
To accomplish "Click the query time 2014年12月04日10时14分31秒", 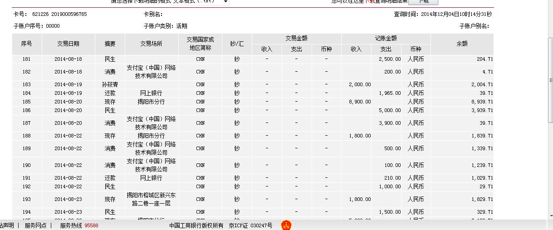I will click(x=456, y=14).
